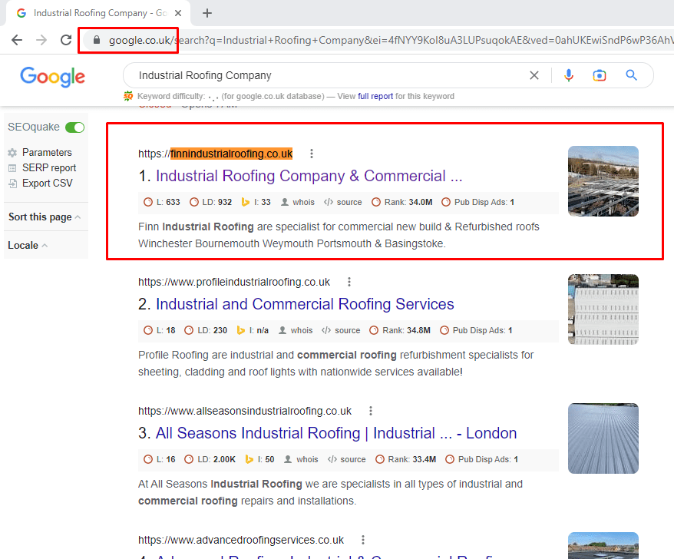Expand Sort this page section
The image size is (674, 559).
(x=45, y=217)
